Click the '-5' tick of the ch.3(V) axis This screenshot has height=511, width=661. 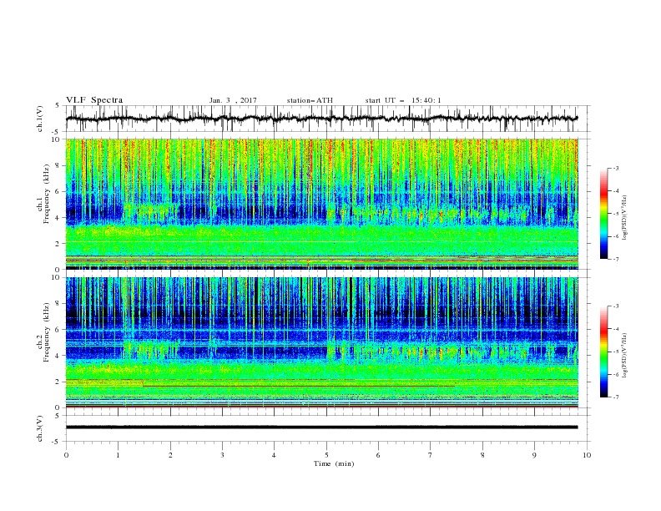(x=57, y=442)
